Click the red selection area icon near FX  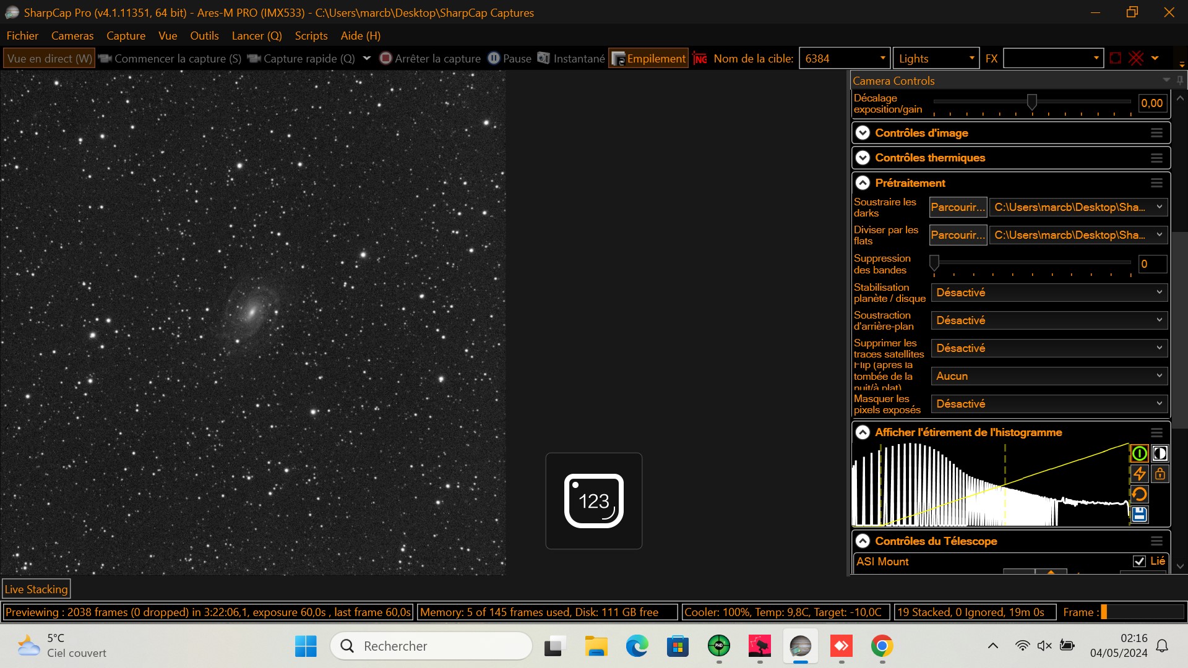point(1116,58)
